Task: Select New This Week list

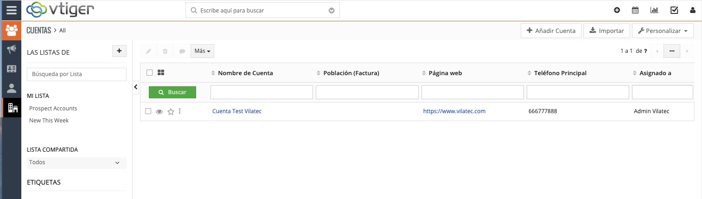Action: point(49,120)
